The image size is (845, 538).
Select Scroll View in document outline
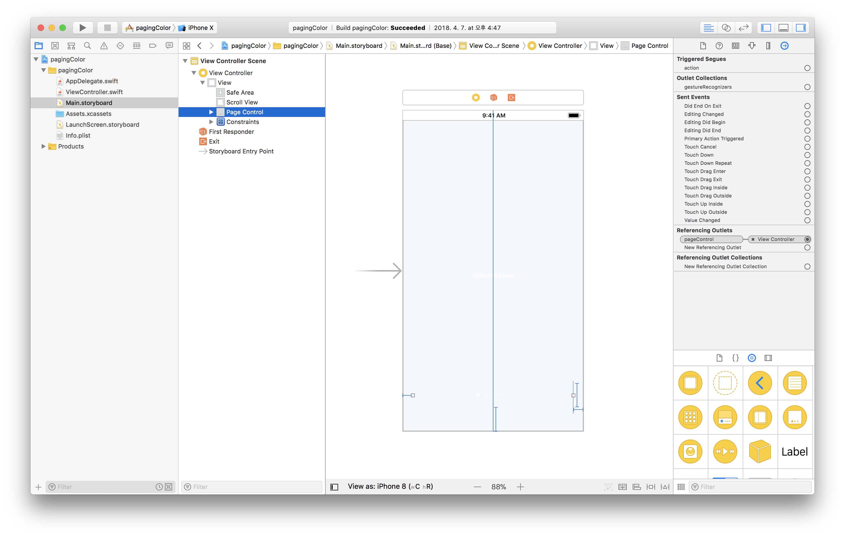pyautogui.click(x=242, y=103)
